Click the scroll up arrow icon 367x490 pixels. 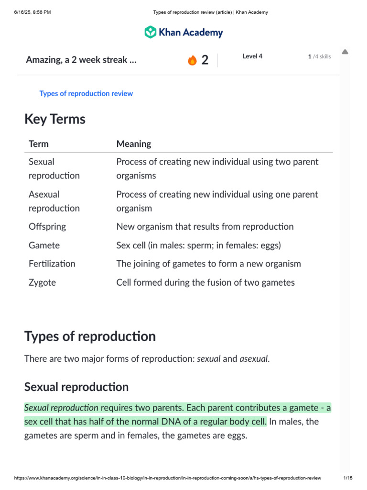(x=345, y=52)
